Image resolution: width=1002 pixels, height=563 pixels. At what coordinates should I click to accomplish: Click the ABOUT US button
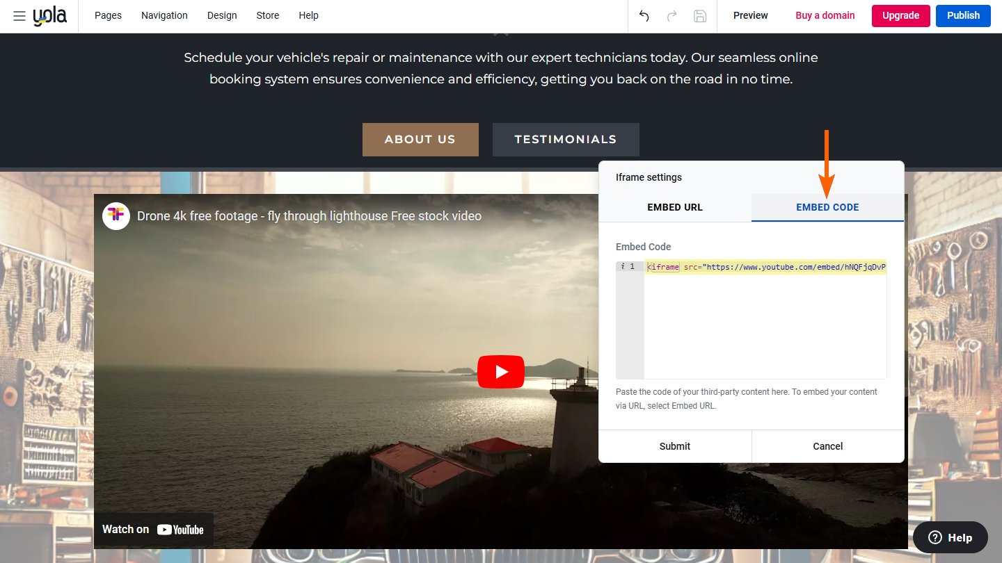pyautogui.click(x=420, y=139)
